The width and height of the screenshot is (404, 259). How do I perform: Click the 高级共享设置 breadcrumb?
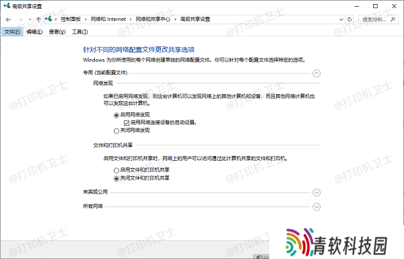pyautogui.click(x=195, y=19)
